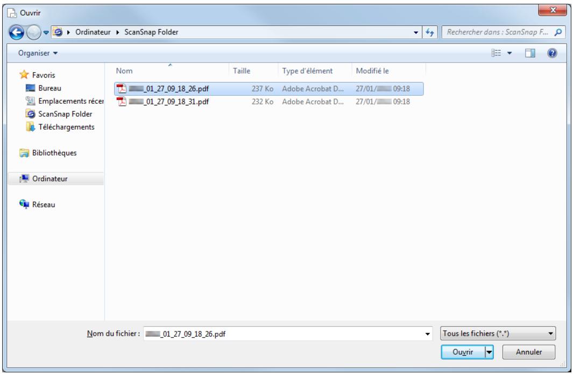Select Bureau in Favoris list
The image size is (573, 374).
coord(49,88)
